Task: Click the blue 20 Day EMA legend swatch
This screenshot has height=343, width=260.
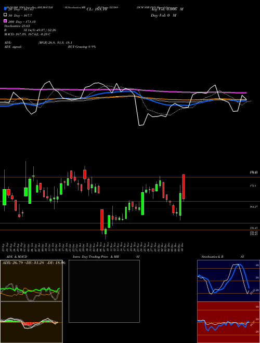Action: pyautogui.click(x=5, y=8)
